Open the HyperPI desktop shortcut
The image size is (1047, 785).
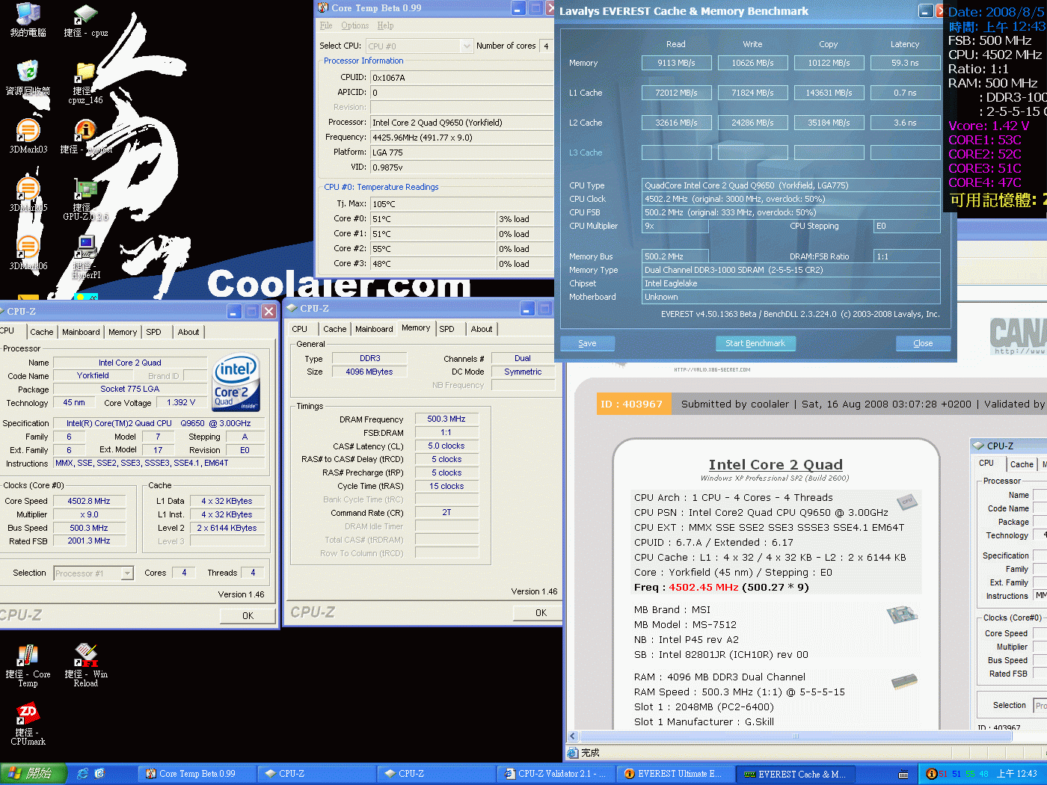click(x=86, y=248)
